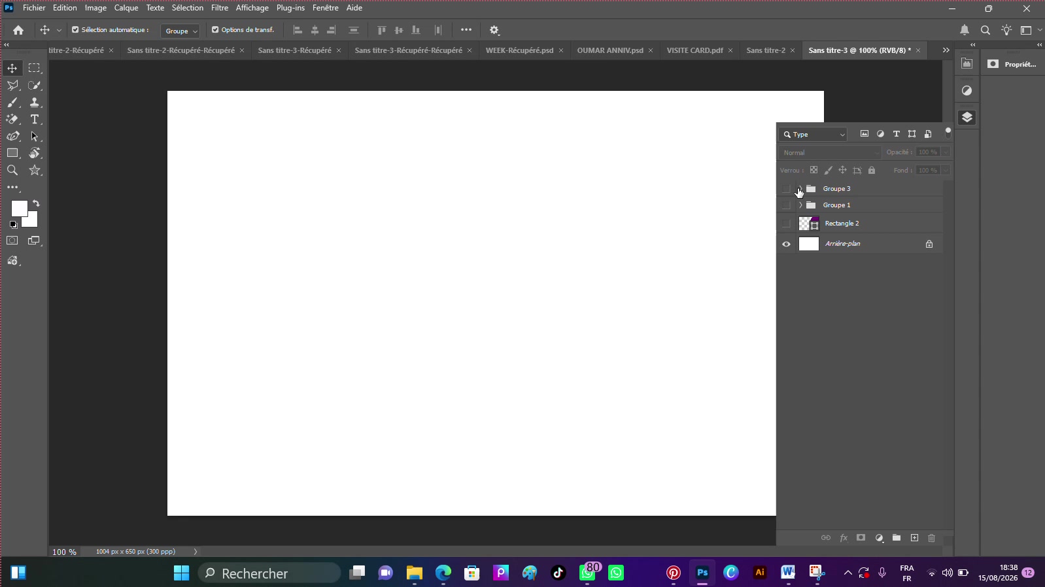The width and height of the screenshot is (1045, 587).
Task: Open the Type layer filter dropdown
Action: pyautogui.click(x=814, y=135)
